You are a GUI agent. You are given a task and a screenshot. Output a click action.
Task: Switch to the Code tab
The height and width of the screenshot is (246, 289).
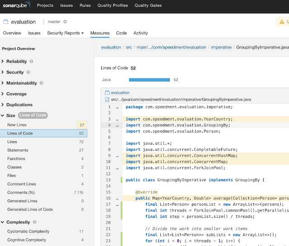[121, 33]
